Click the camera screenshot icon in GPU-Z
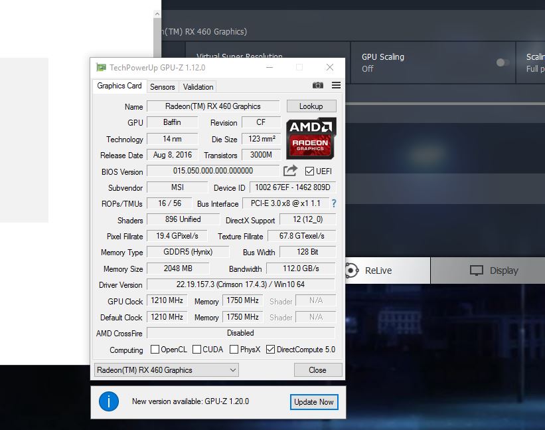Viewport: 545px width, 430px height. [318, 86]
